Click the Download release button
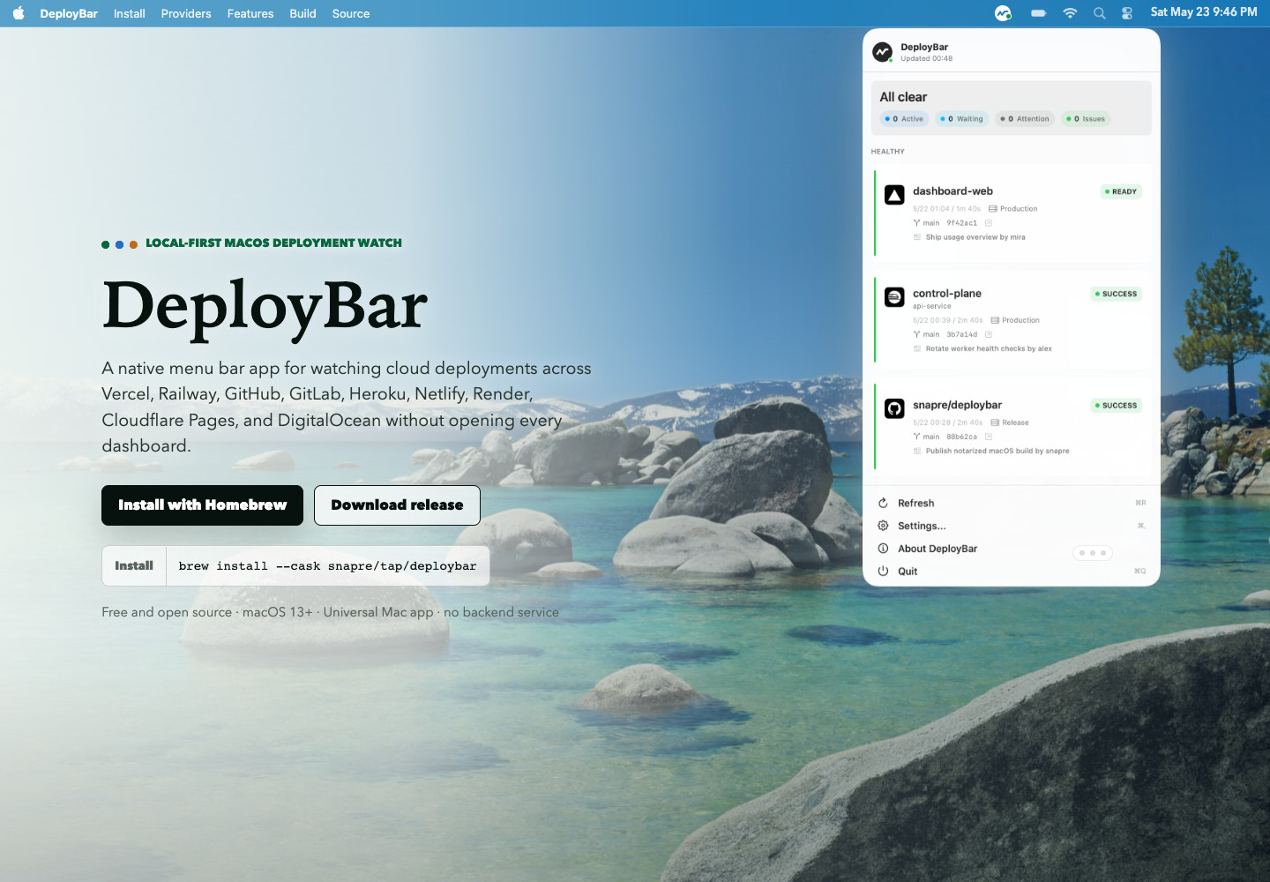This screenshot has height=882, width=1270. (397, 505)
